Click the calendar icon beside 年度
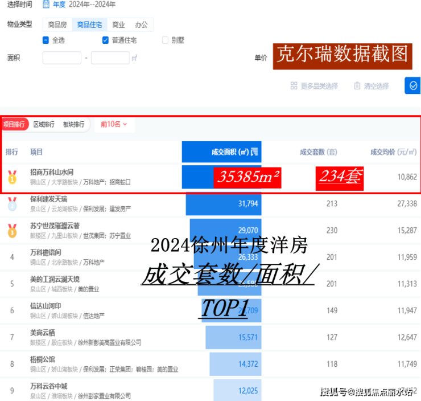 (x=46, y=5)
